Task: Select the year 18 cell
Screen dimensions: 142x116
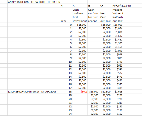Action: [66, 92]
